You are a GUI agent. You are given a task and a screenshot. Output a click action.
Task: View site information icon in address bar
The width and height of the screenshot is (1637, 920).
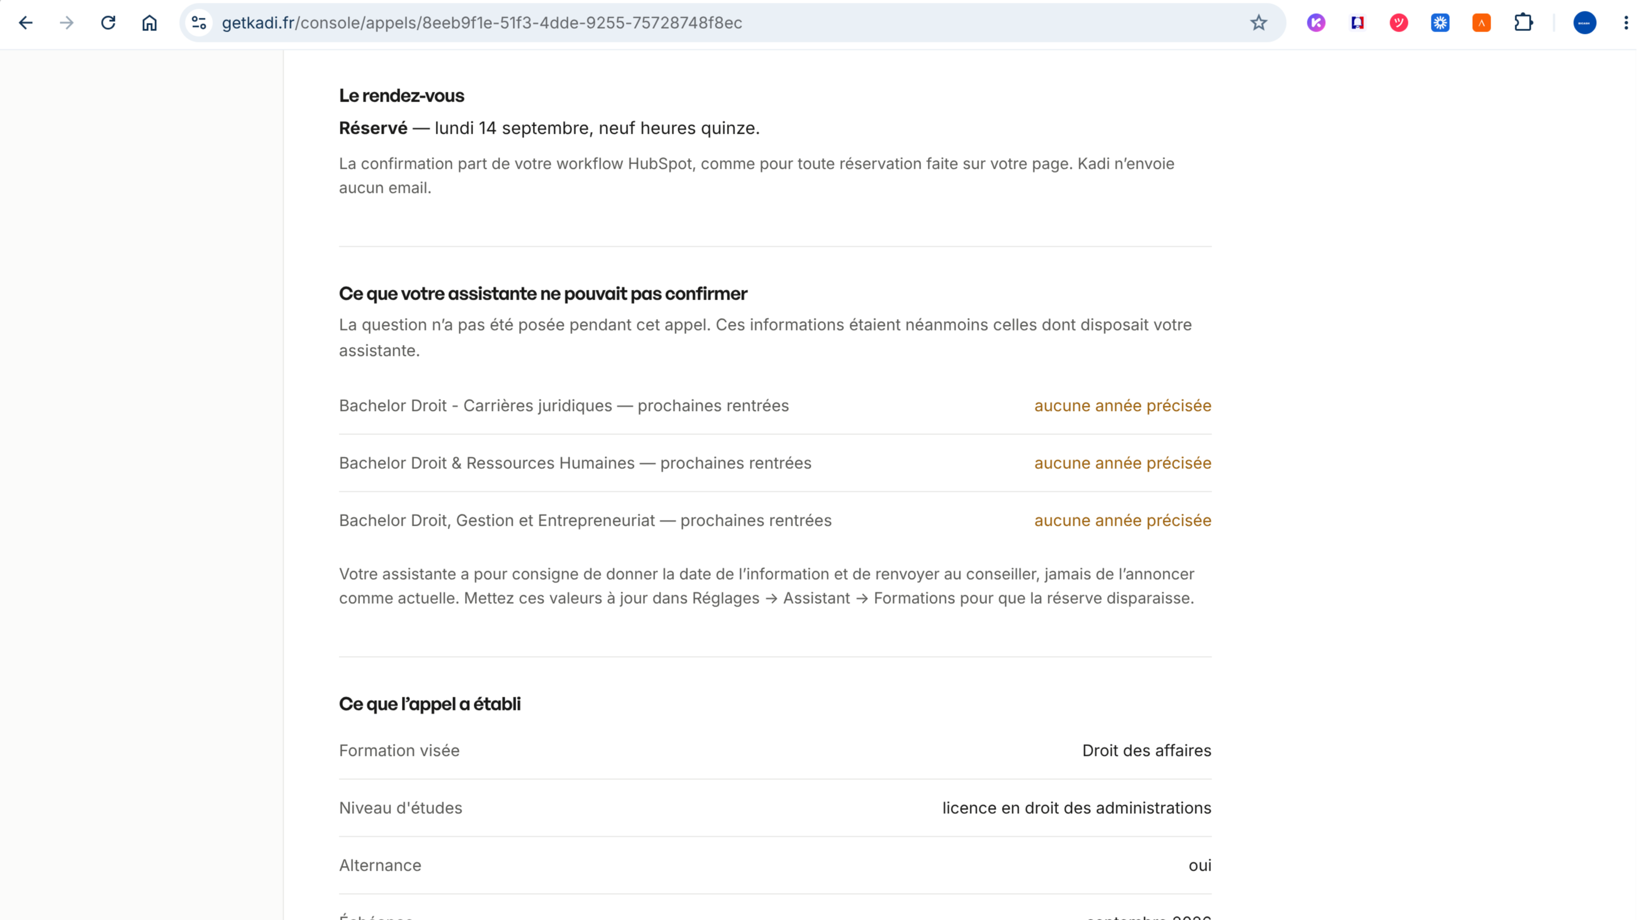199,23
